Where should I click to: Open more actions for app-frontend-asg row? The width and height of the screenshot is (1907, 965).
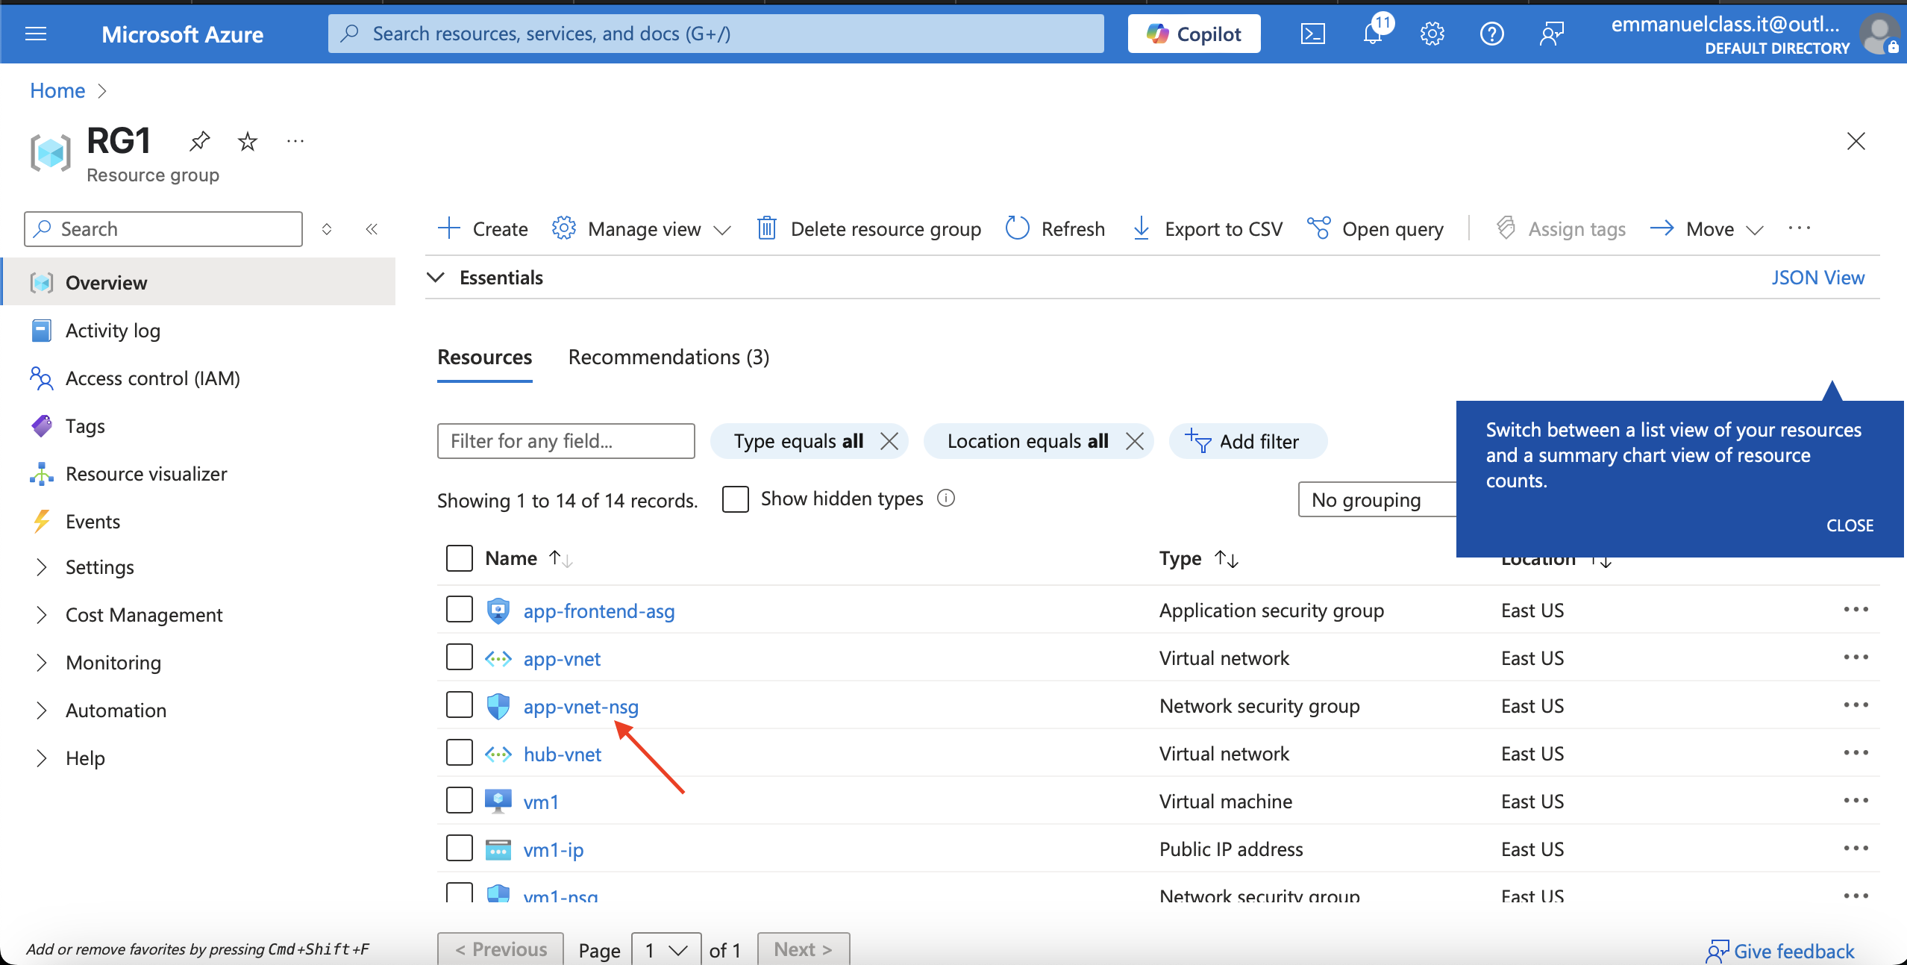[1856, 610]
